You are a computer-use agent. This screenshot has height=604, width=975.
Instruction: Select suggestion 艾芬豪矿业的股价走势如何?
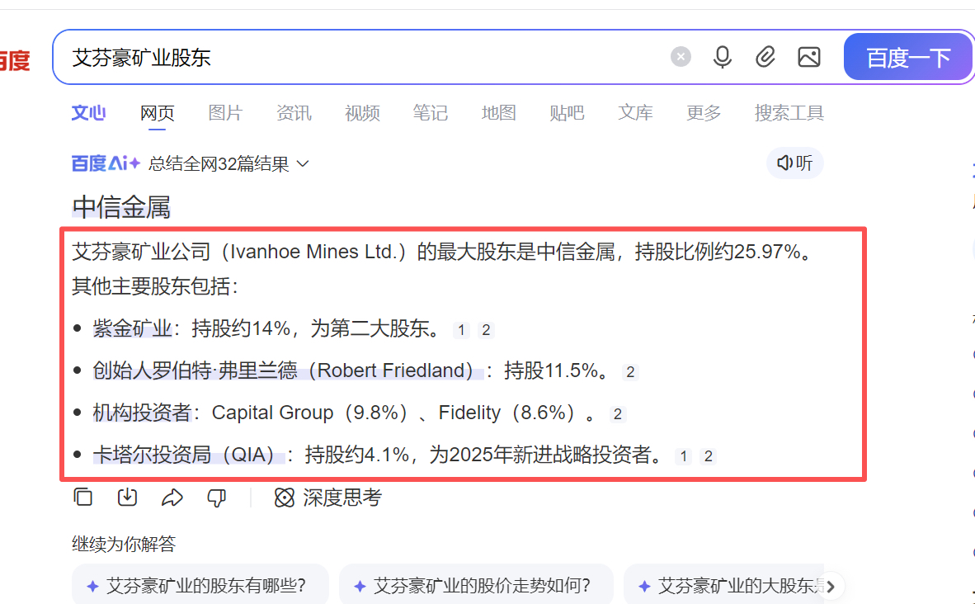pyautogui.click(x=476, y=585)
